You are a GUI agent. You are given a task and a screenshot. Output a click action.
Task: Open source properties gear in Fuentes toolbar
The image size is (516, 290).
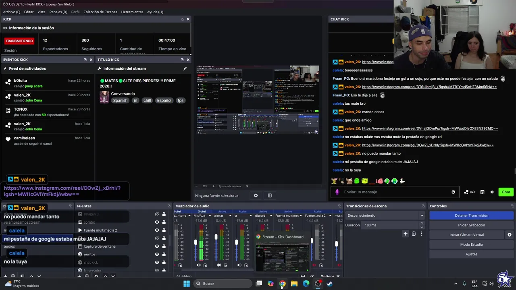click(96, 276)
